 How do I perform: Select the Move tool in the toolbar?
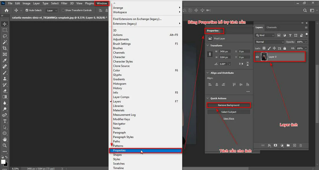point(4,24)
